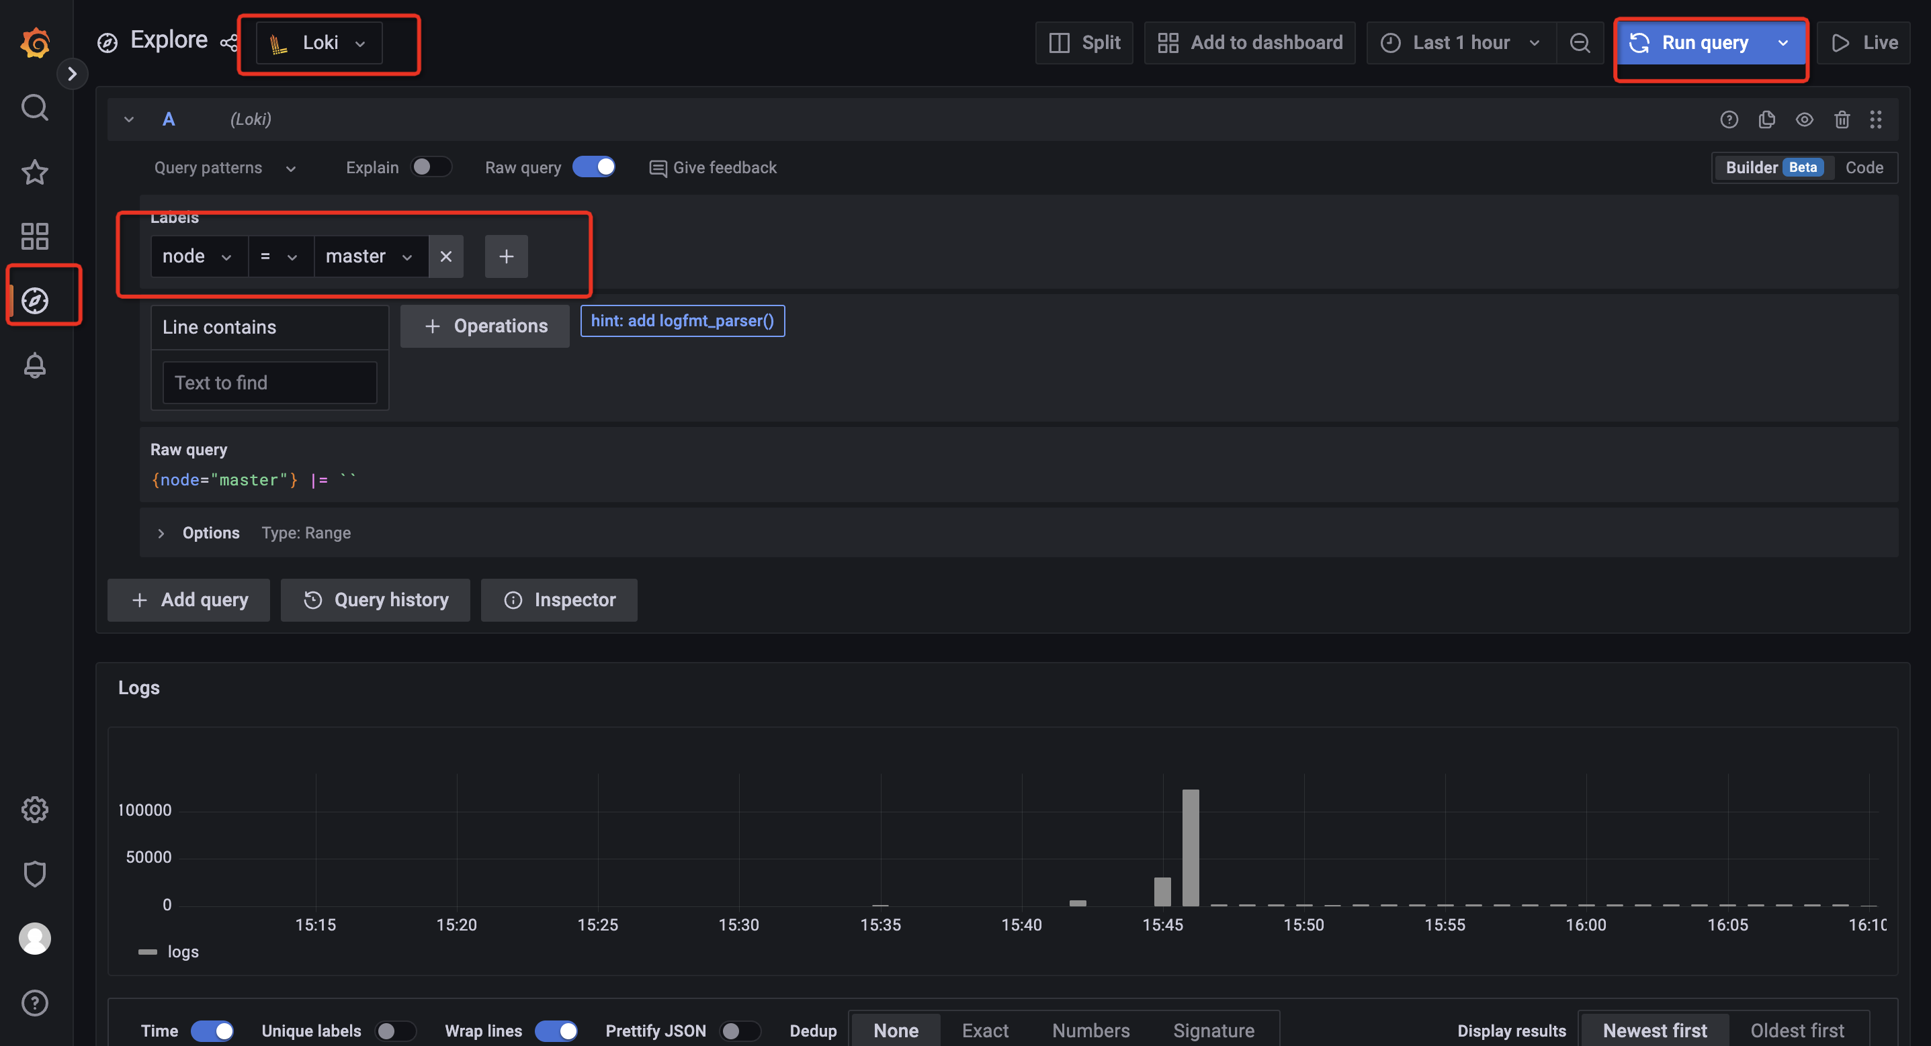Viewport: 1931px width, 1046px height.
Task: Click the Server admin shield icon
Action: click(x=34, y=873)
